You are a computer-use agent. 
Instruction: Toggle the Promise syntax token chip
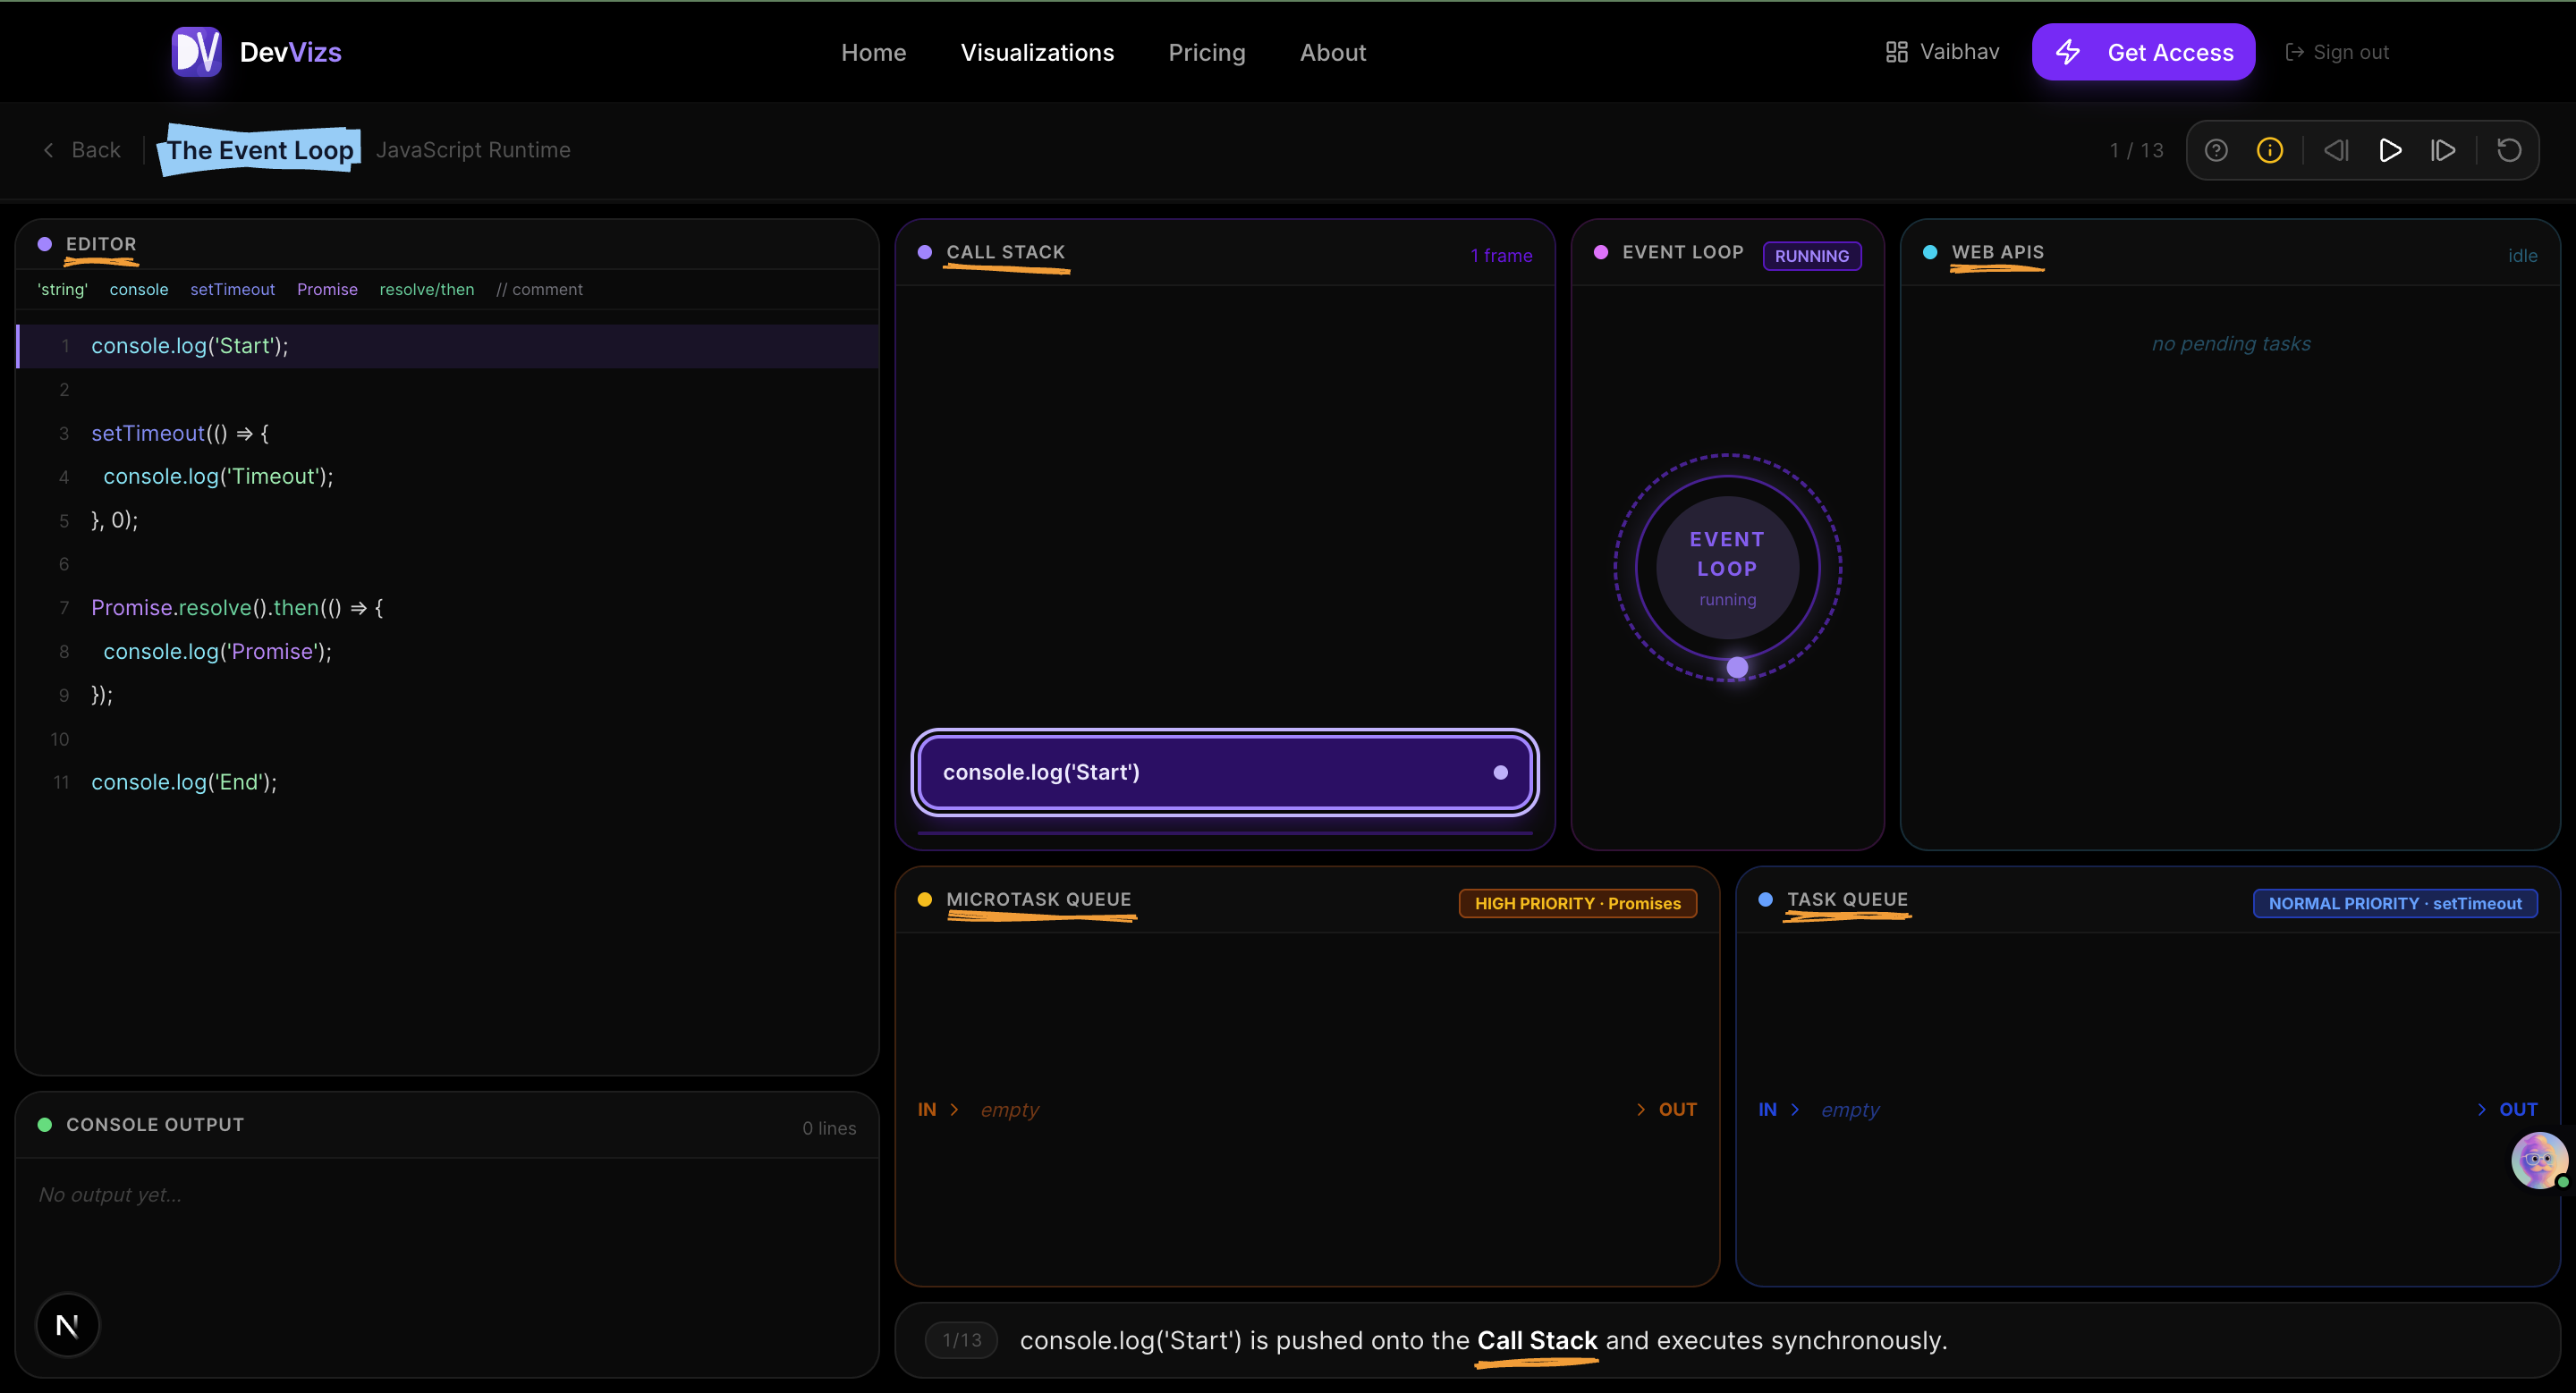pos(327,290)
